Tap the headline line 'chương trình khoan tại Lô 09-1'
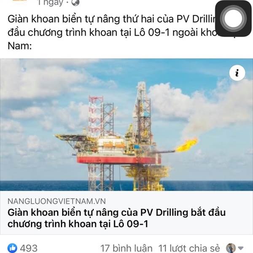This screenshot has height=253, width=253. pyautogui.click(x=78, y=224)
